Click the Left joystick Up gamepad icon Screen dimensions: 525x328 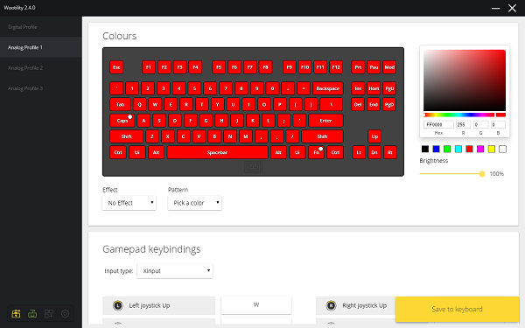pos(118,305)
